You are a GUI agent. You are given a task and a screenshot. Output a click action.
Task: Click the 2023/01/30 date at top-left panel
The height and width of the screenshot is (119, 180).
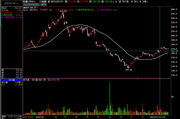click(x=11, y=4)
